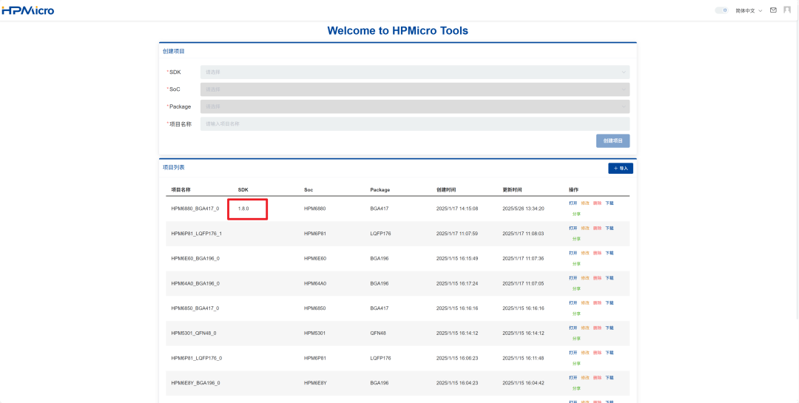Click the 项目名称 input field

coord(415,123)
